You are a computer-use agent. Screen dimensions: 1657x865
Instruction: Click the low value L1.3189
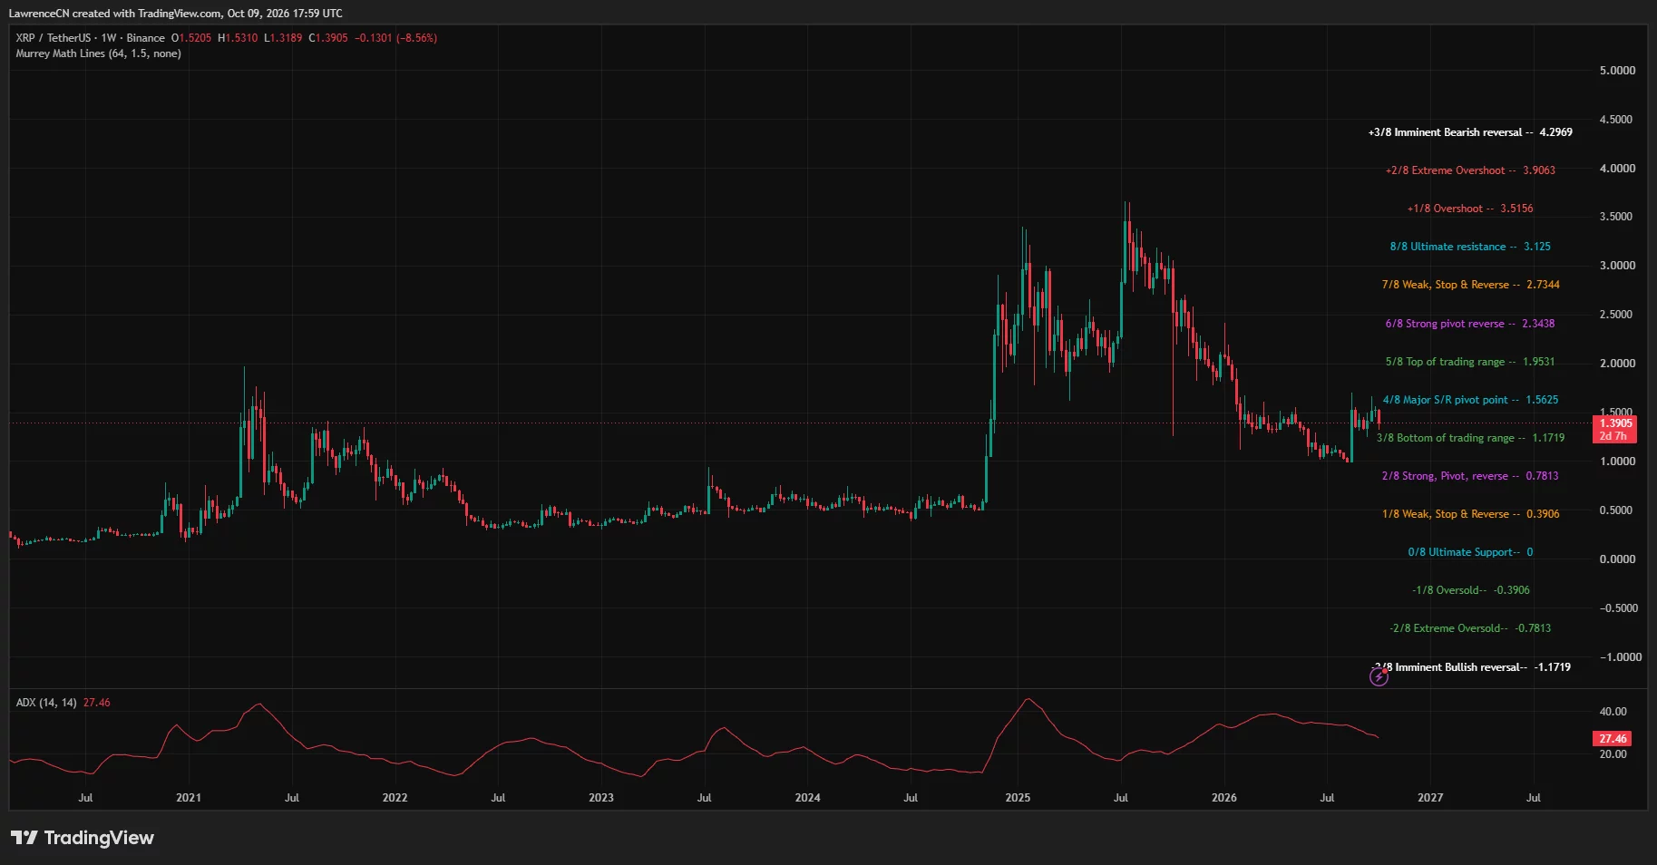283,38
